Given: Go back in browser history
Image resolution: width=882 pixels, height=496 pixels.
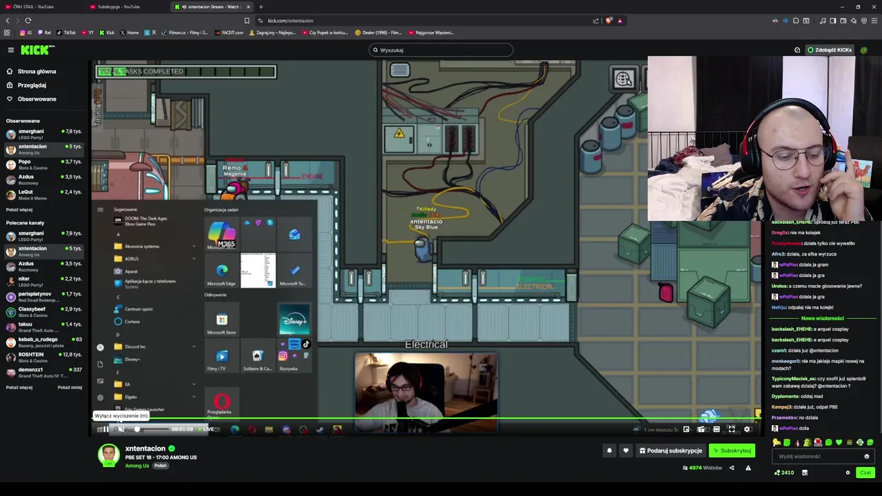Looking at the screenshot, I should 8,21.
